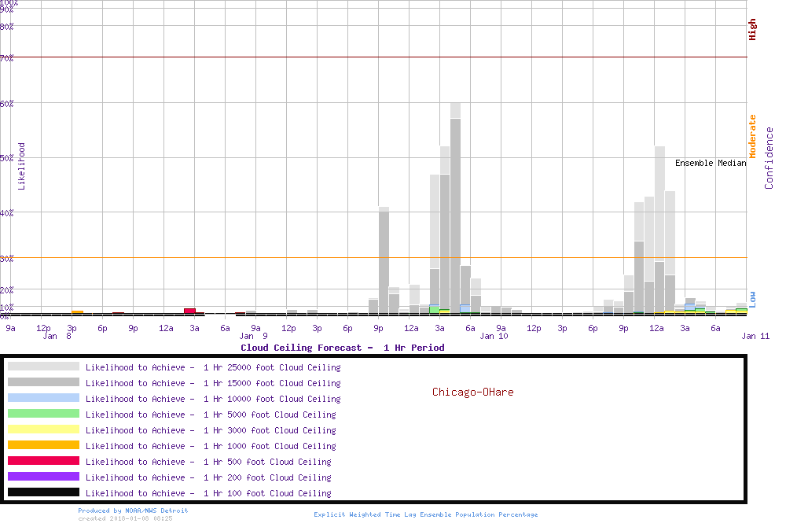Click the Explicit Weighted Time Lag Ensemble footer text
The height and width of the screenshot is (527, 786).
(426, 514)
